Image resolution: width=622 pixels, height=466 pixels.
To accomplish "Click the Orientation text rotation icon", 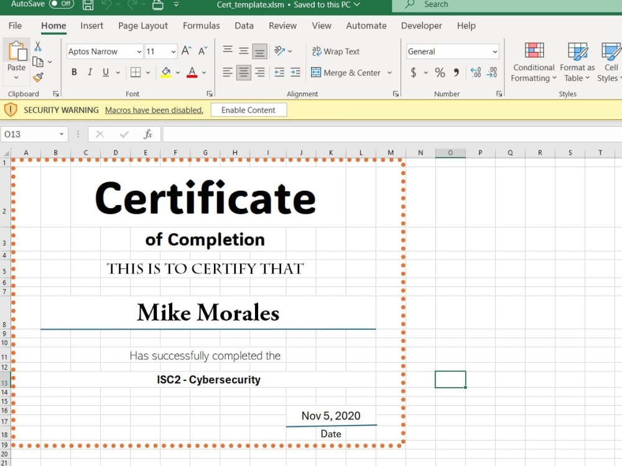I will click(280, 51).
